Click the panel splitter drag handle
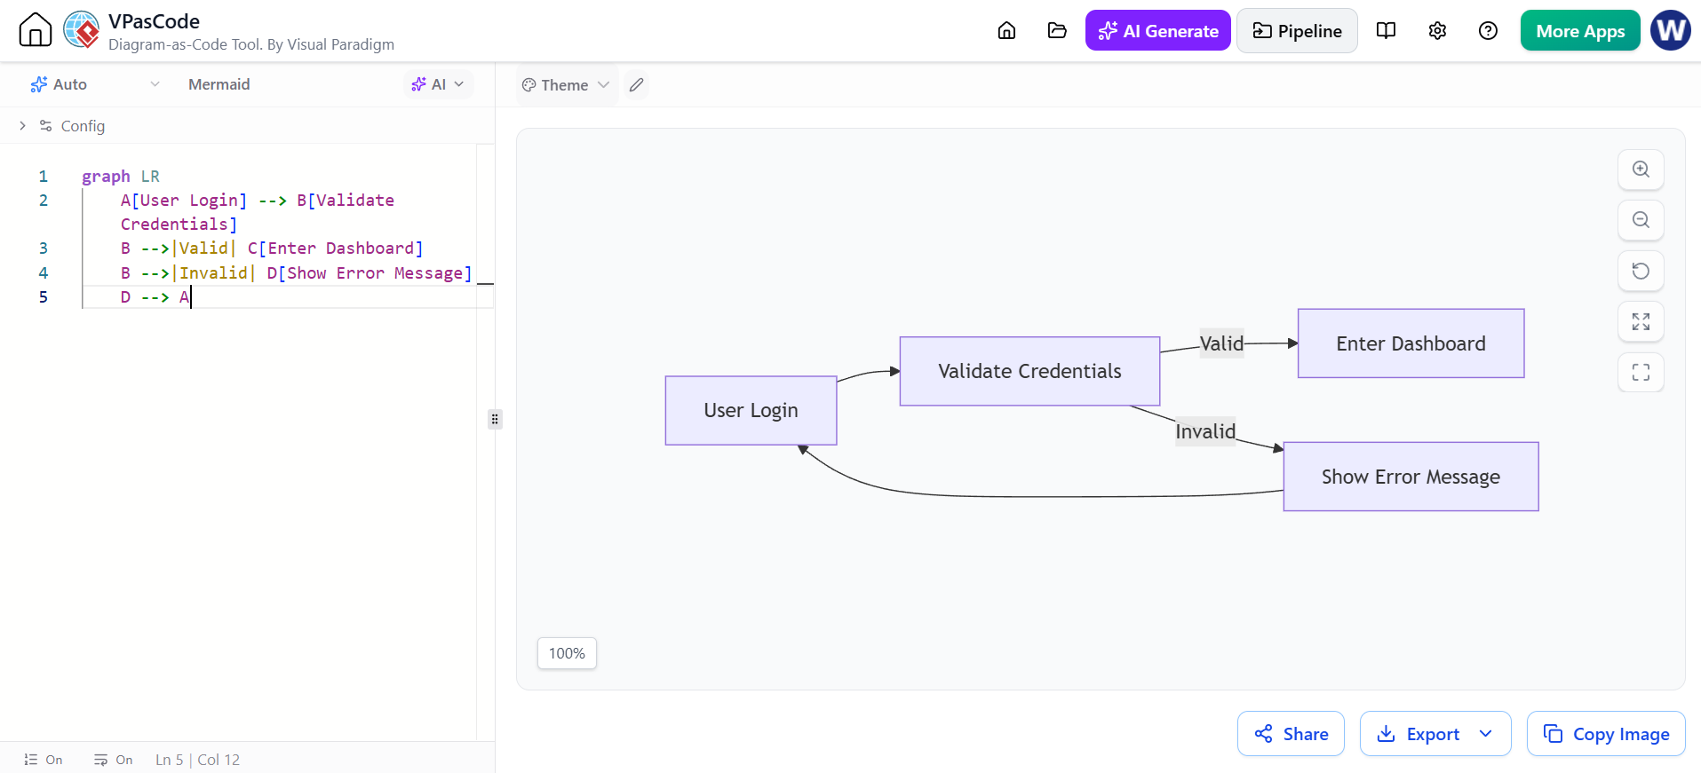1701x773 pixels. (x=495, y=419)
